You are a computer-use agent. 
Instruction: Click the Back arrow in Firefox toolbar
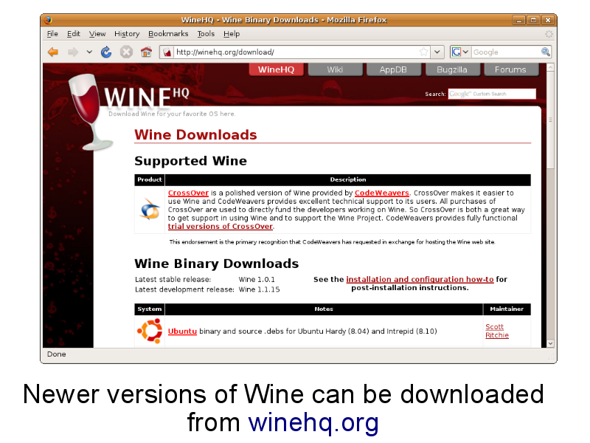(53, 52)
